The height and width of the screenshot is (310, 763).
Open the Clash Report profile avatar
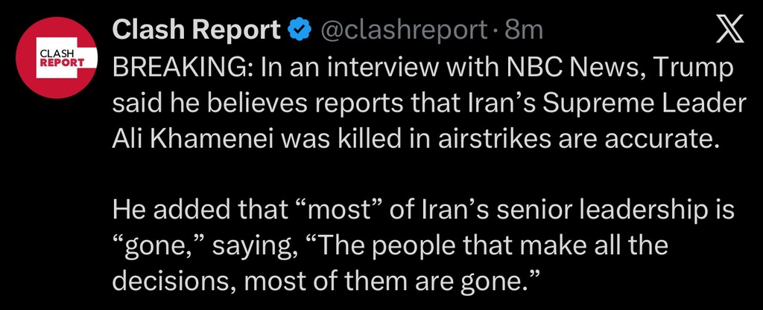(x=58, y=59)
